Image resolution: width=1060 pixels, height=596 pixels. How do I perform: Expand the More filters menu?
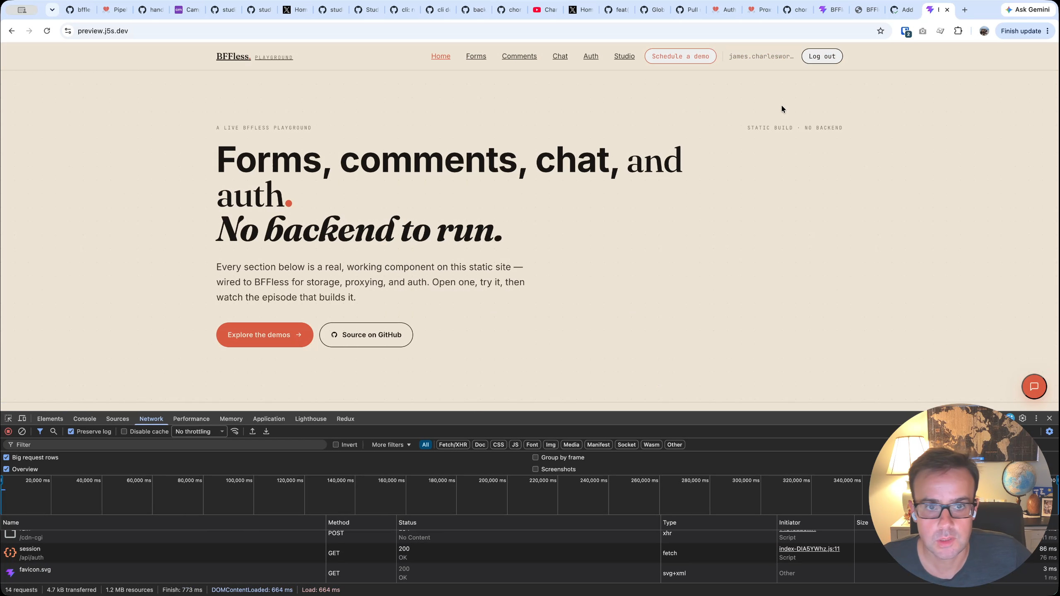pos(391,445)
